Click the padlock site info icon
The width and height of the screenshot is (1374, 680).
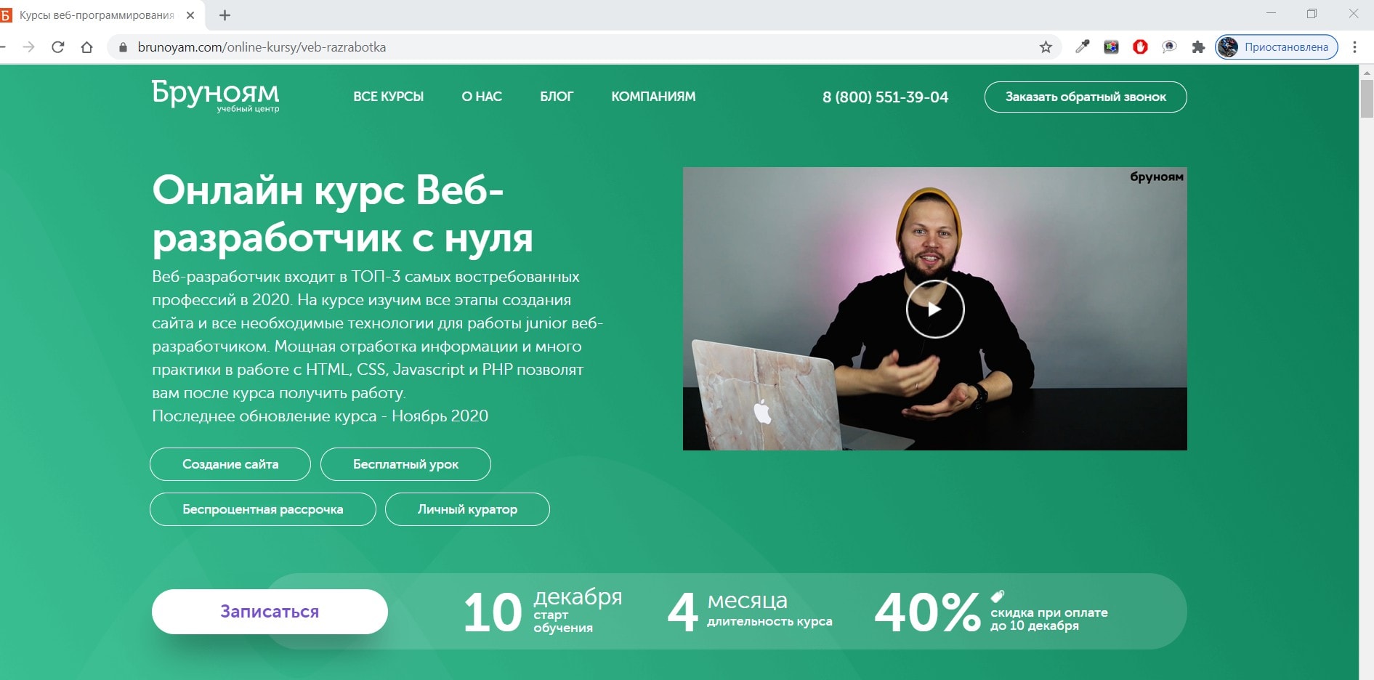123,47
